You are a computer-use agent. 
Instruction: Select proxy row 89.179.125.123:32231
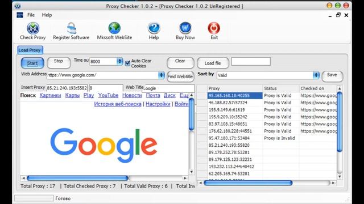coord(235,160)
